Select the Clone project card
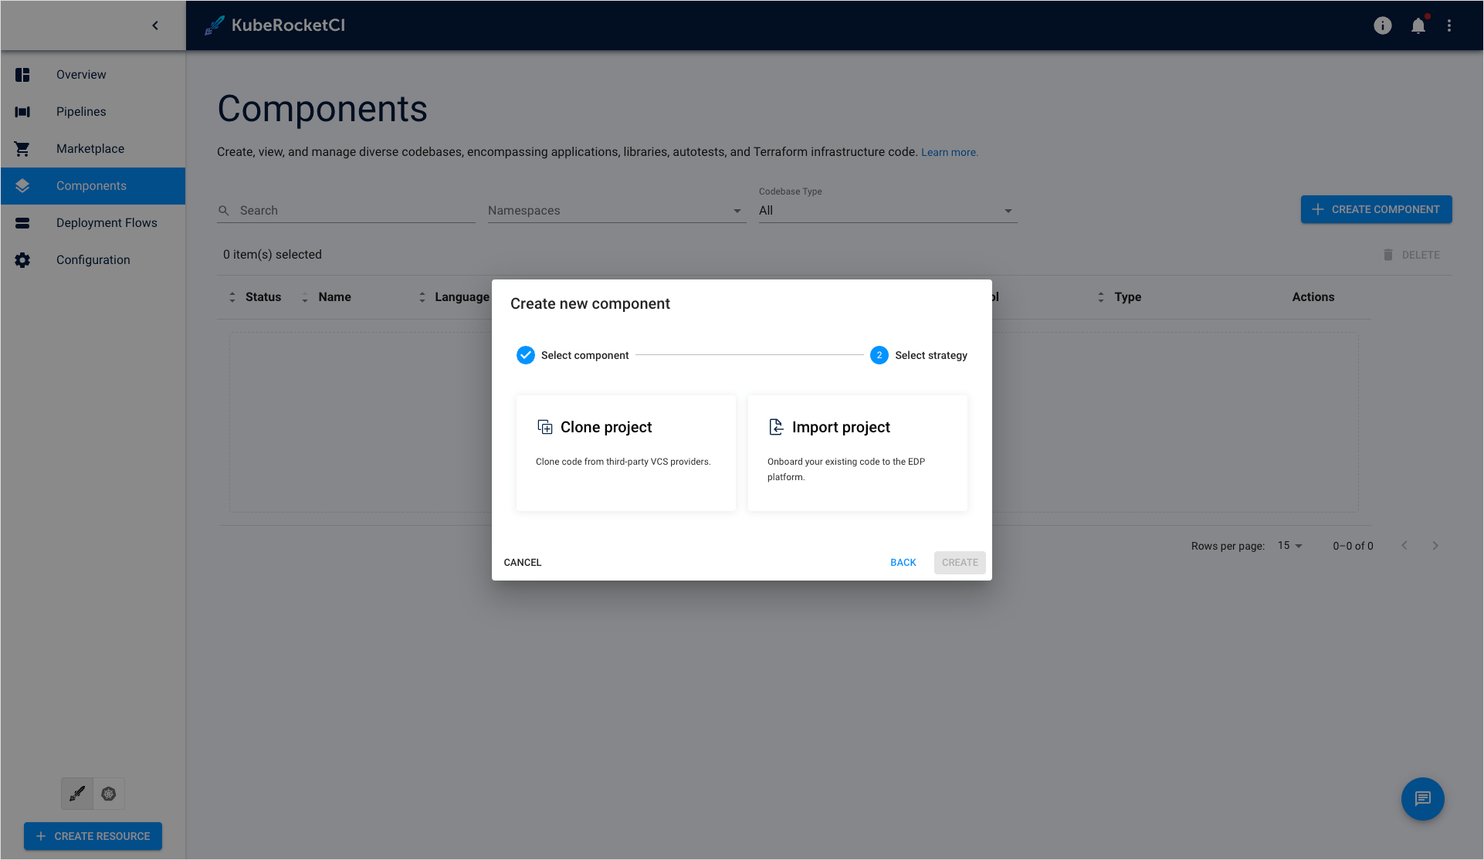This screenshot has height=860, width=1484. [x=625, y=452]
